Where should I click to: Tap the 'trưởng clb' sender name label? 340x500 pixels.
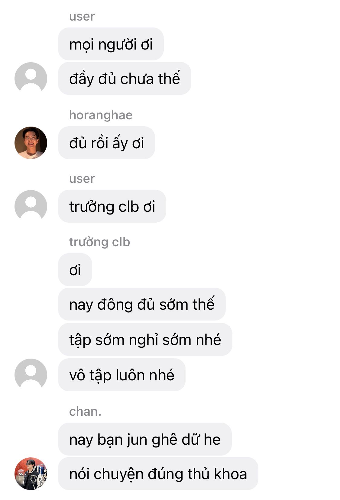pos(100,242)
